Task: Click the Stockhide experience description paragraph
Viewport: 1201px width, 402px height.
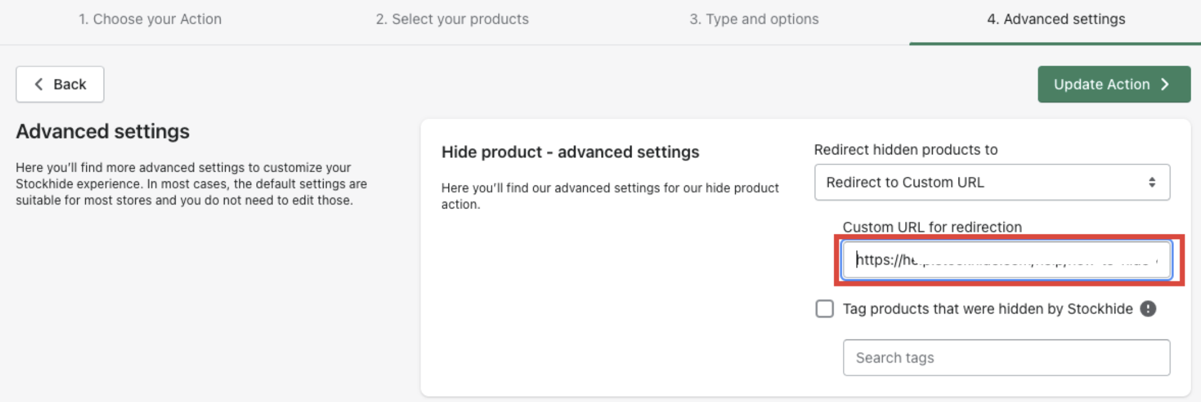Action: [191, 184]
